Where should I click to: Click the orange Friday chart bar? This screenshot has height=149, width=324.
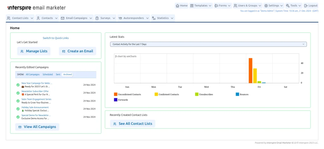pos(251,71)
